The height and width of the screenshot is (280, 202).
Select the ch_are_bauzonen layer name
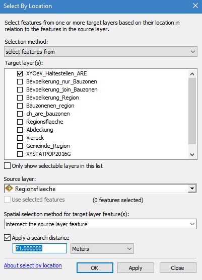coord(48,114)
